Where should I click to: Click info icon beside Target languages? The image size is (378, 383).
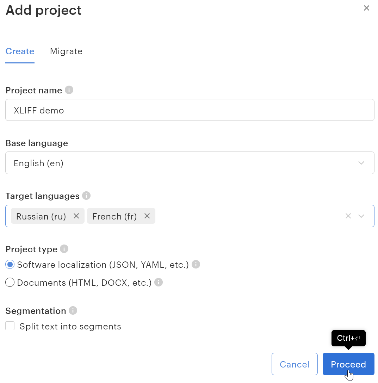point(86,196)
